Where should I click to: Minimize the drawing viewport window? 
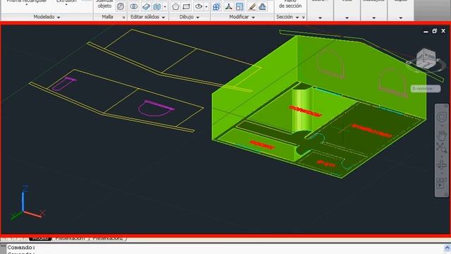(x=426, y=31)
